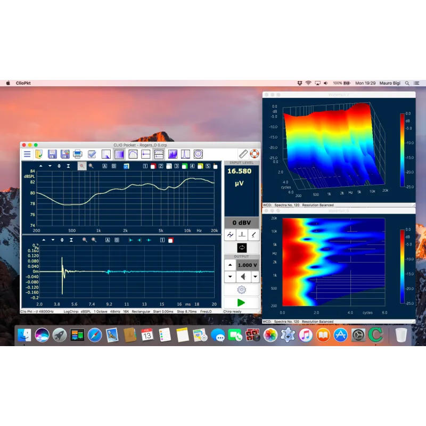Click the red swatch in impulse graph toolbar
This screenshot has width=426, height=426.
tap(170, 240)
